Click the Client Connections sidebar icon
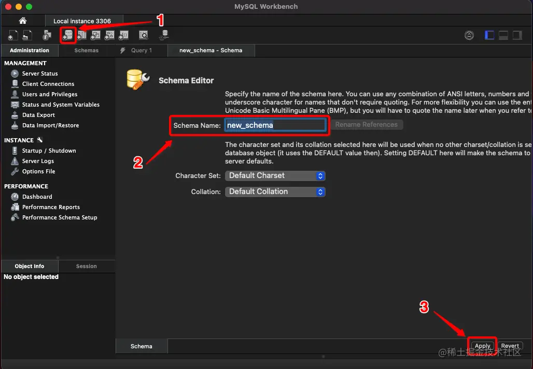533x369 pixels. (x=15, y=84)
